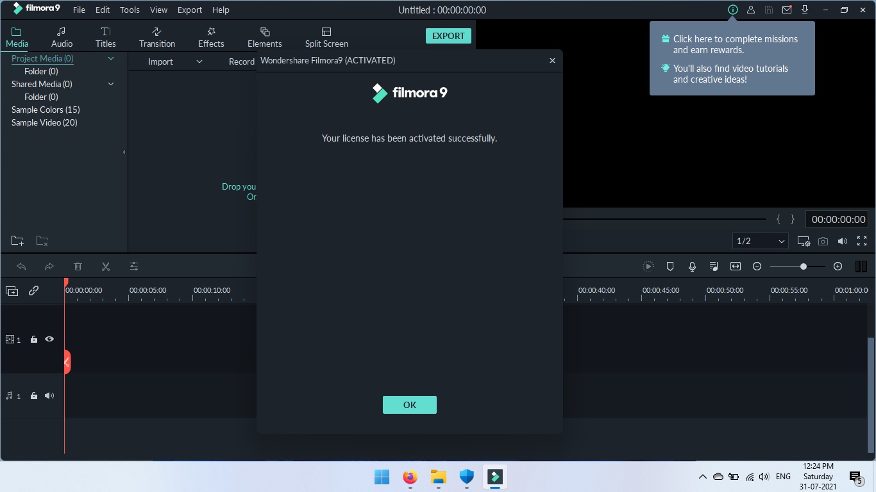This screenshot has width=876, height=492.
Task: Open Firefox from the taskbar
Action: pyautogui.click(x=410, y=477)
